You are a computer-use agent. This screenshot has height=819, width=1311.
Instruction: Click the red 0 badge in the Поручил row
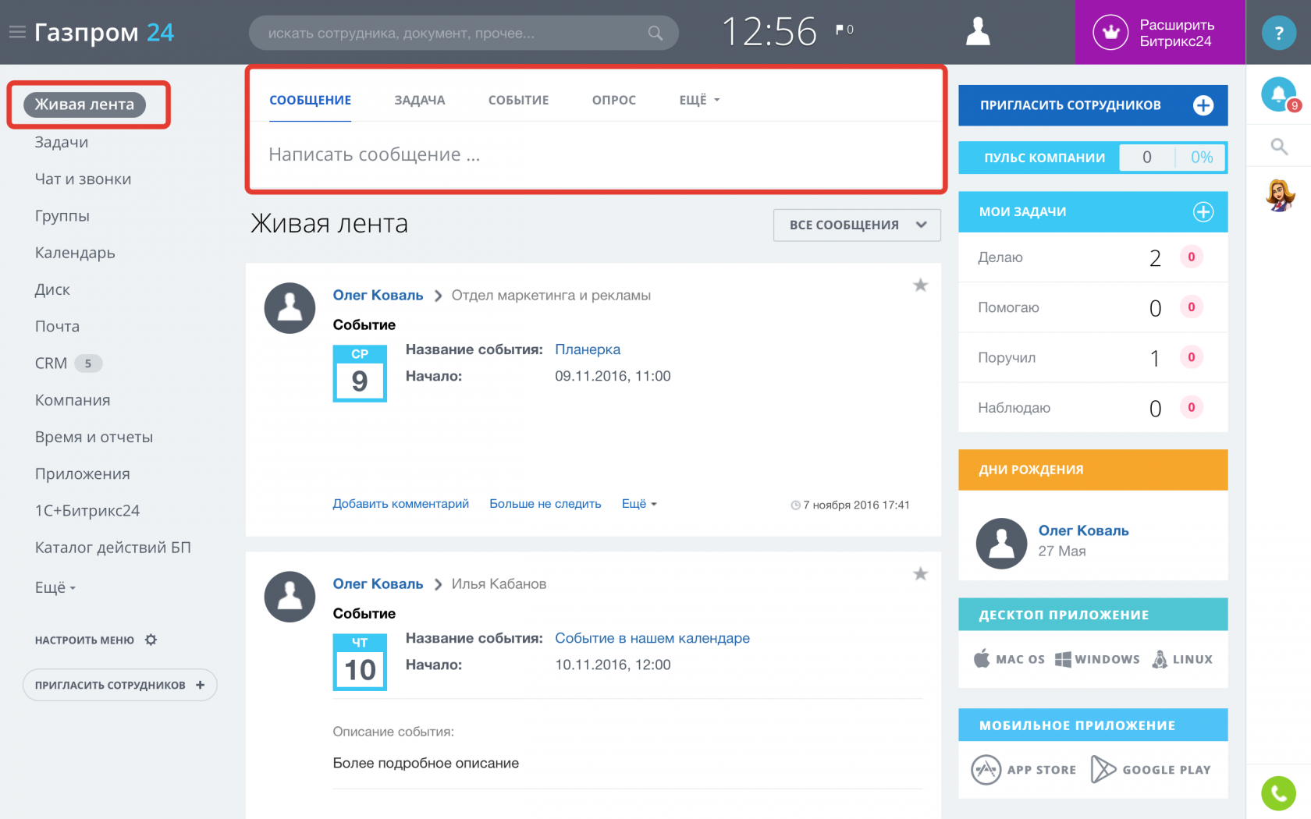(x=1191, y=357)
